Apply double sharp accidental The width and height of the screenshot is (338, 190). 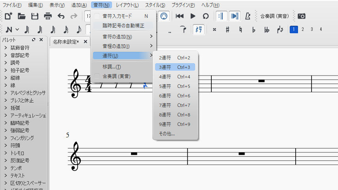(x=214, y=30)
